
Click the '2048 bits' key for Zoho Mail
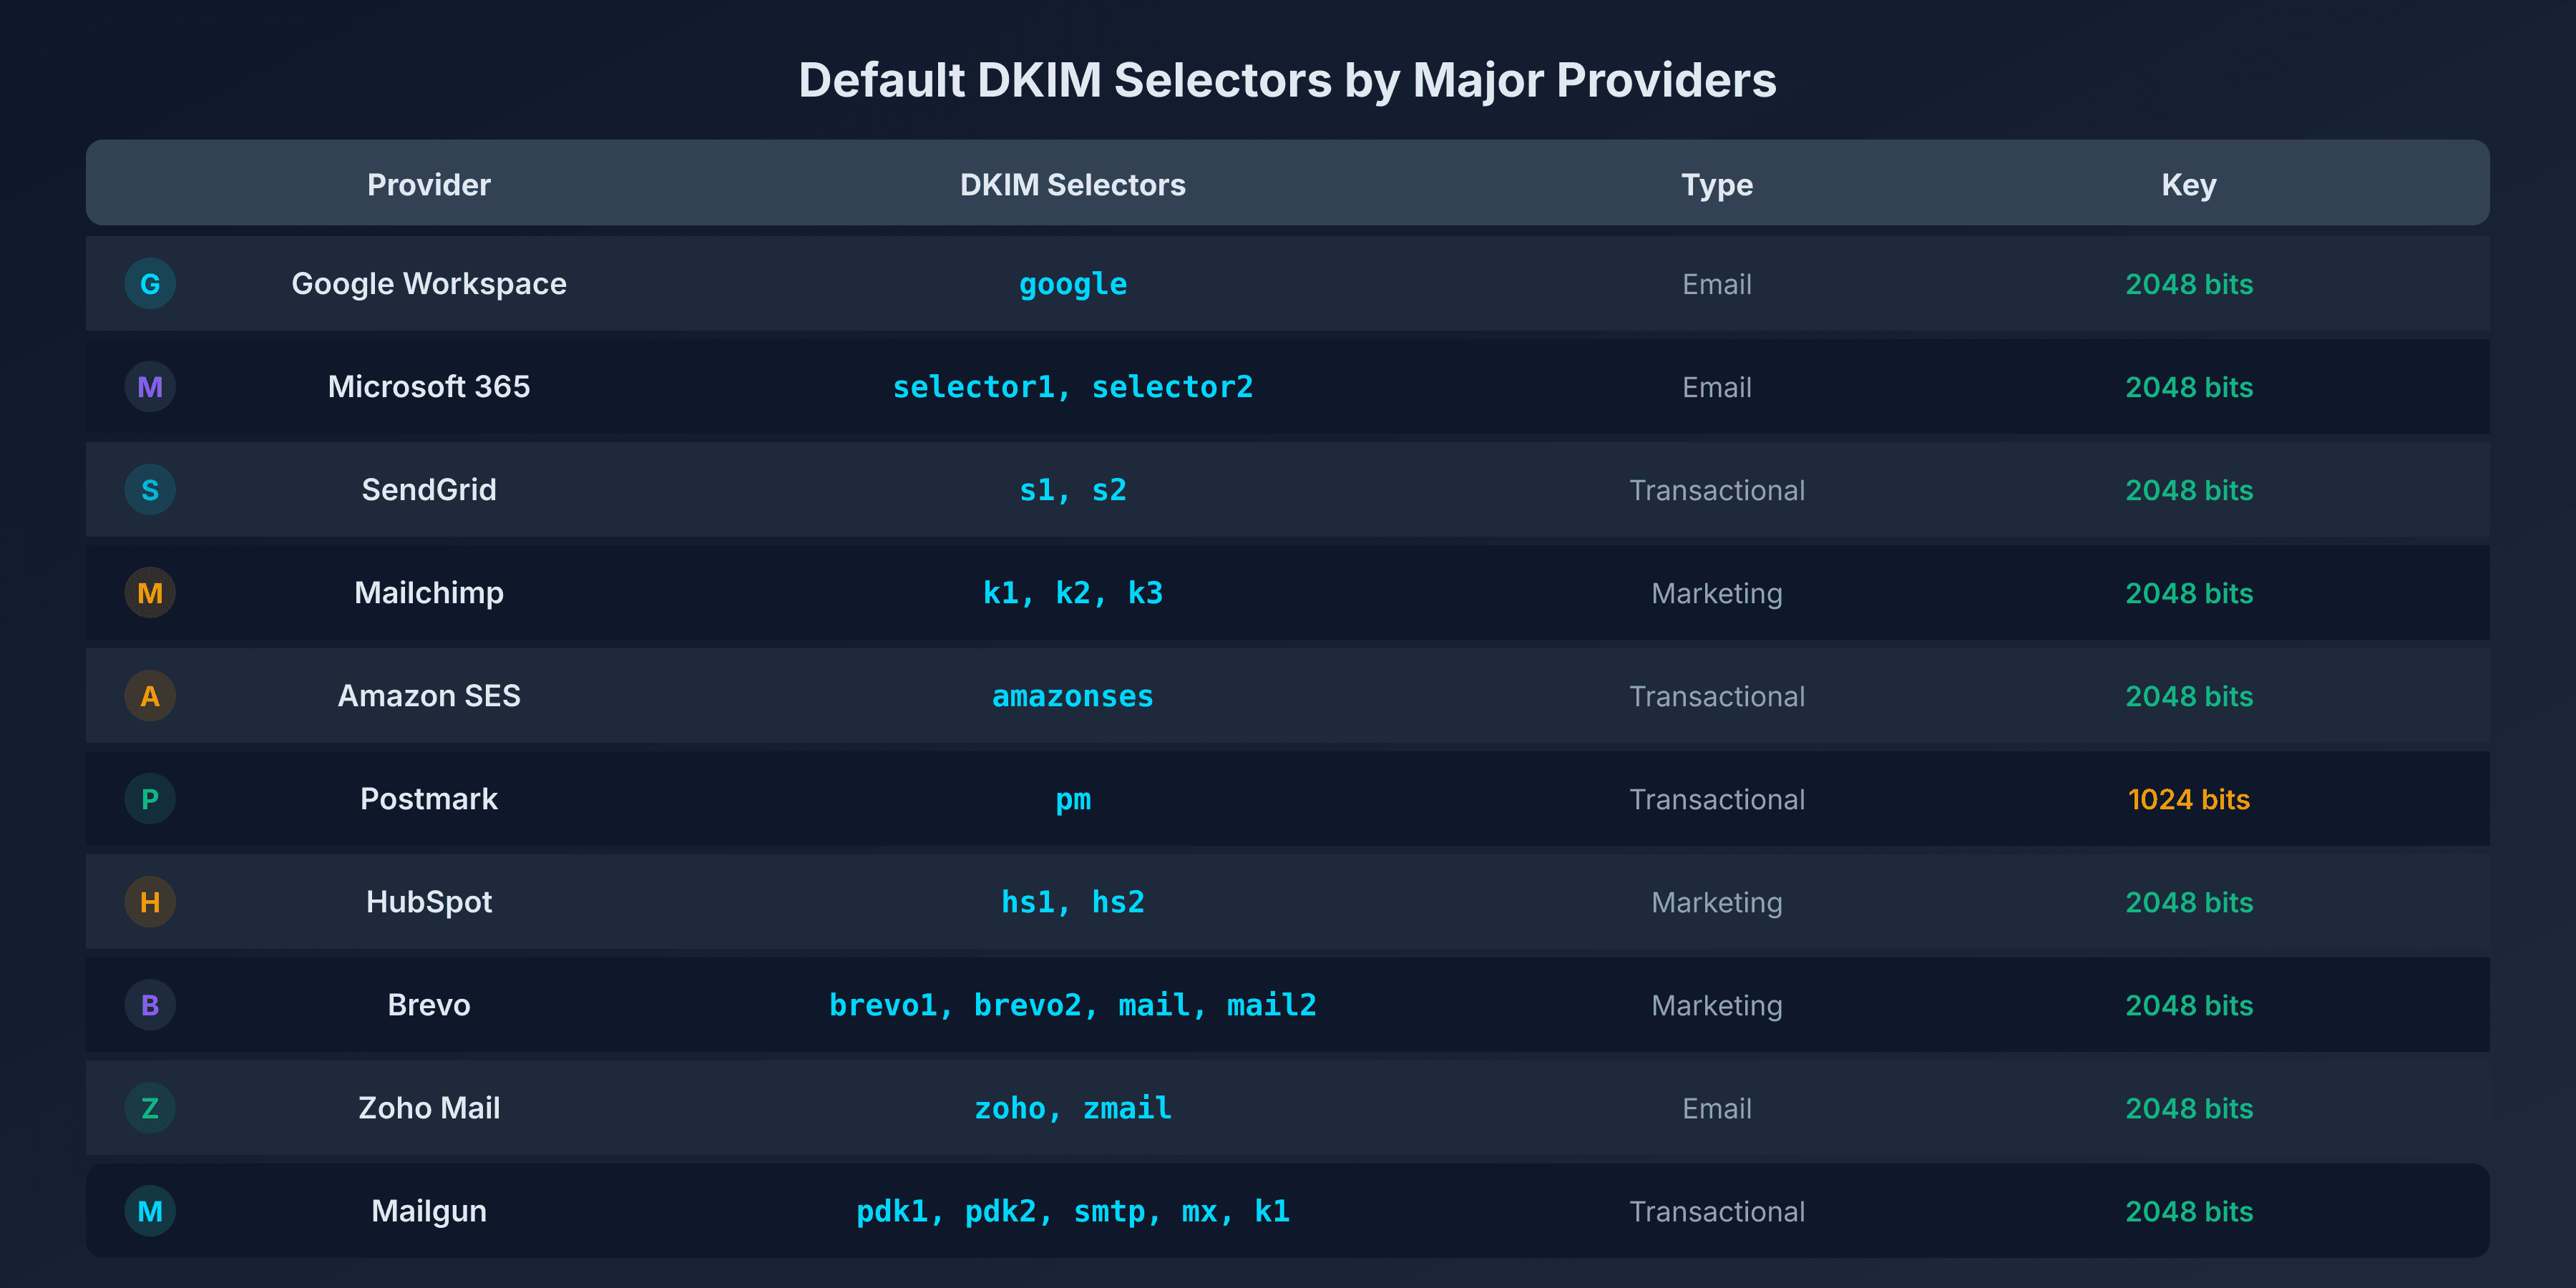2189,1109
